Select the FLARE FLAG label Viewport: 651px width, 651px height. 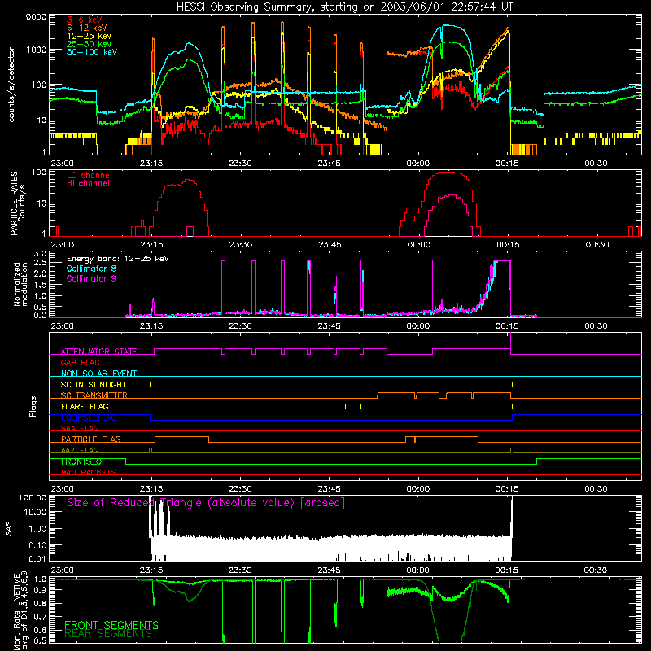85,406
